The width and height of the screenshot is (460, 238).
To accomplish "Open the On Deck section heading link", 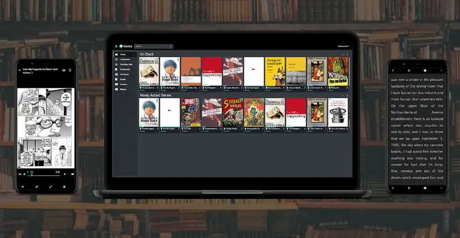I will click(146, 54).
